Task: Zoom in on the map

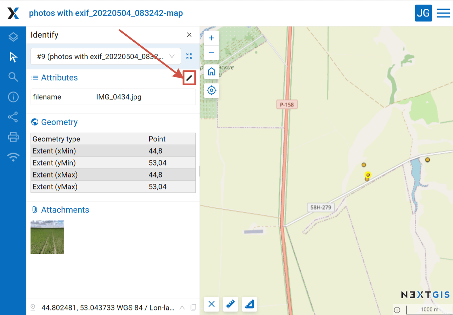Action: (x=211, y=38)
